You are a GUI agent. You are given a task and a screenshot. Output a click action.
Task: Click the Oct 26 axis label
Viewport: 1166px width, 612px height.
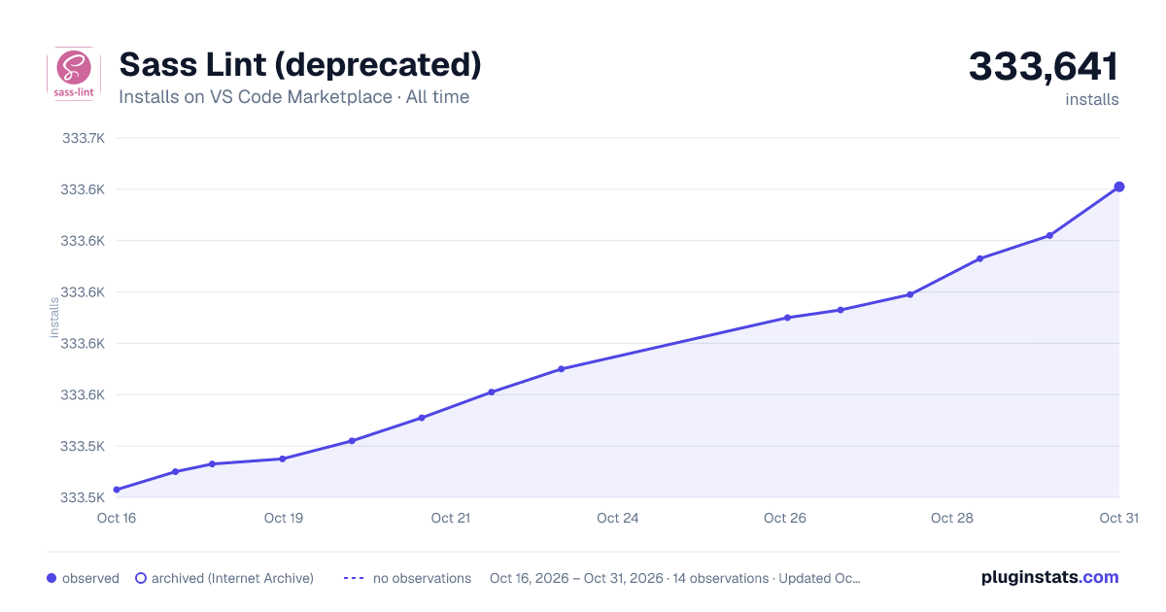pos(785,518)
